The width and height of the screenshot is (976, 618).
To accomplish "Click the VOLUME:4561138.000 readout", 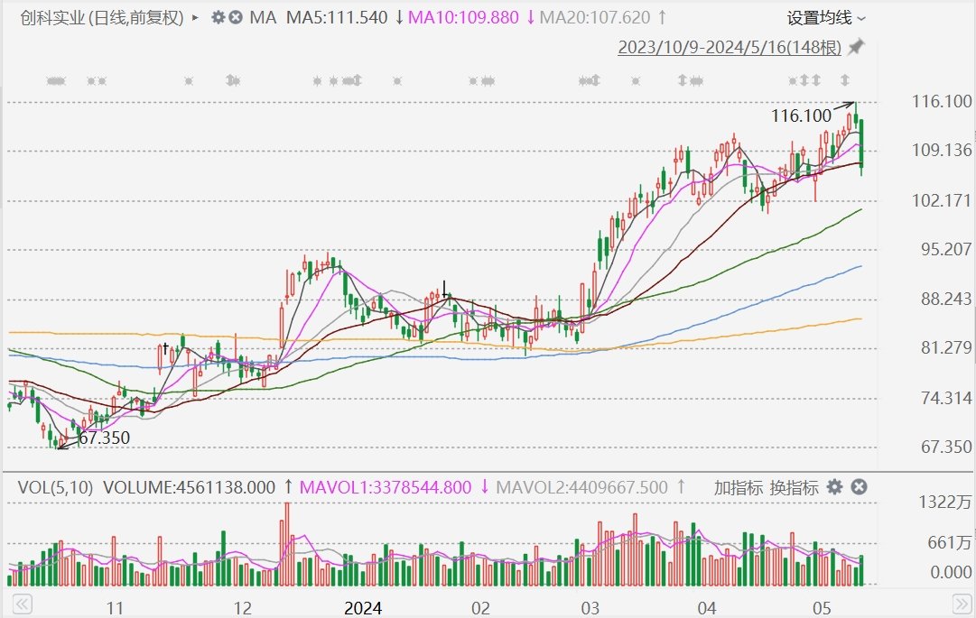I will pos(190,487).
